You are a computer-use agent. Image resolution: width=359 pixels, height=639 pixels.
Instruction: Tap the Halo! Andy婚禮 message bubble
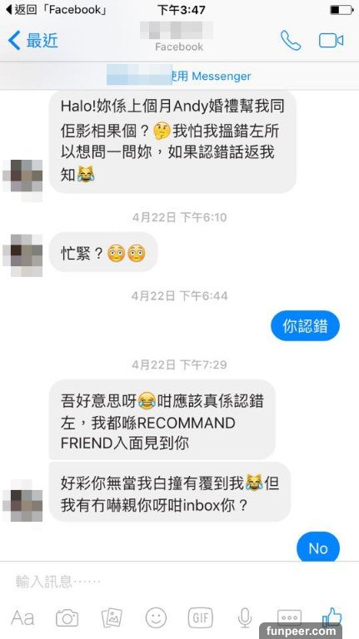coord(172,141)
